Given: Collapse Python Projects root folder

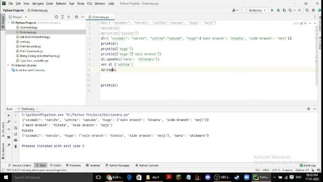Looking at the screenshot, I should tap(8, 22).
